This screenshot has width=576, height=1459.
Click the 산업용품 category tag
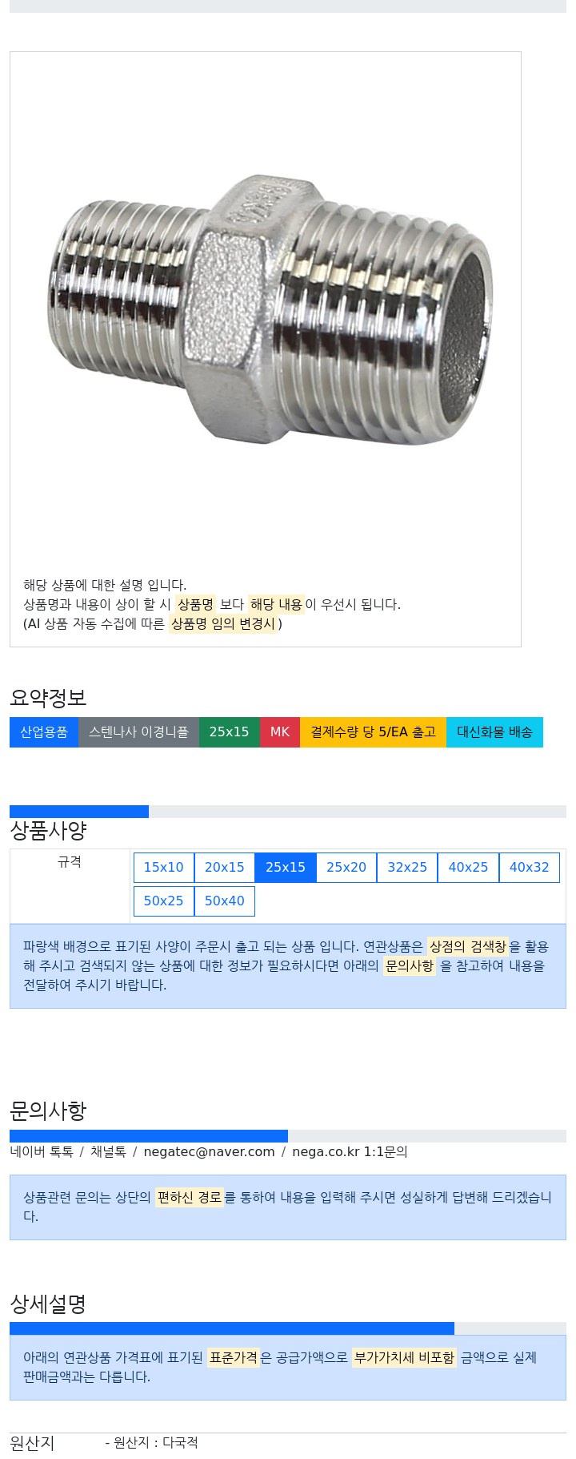pyautogui.click(x=44, y=732)
